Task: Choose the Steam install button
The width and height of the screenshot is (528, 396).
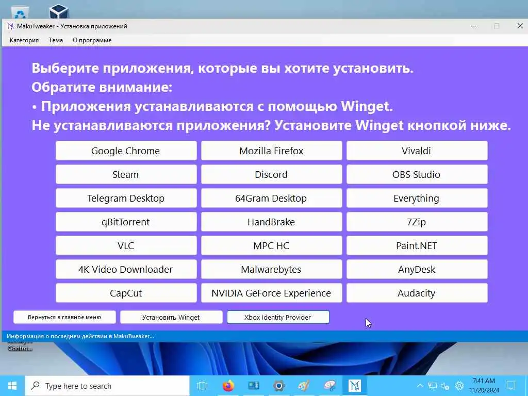Action: [x=126, y=174]
